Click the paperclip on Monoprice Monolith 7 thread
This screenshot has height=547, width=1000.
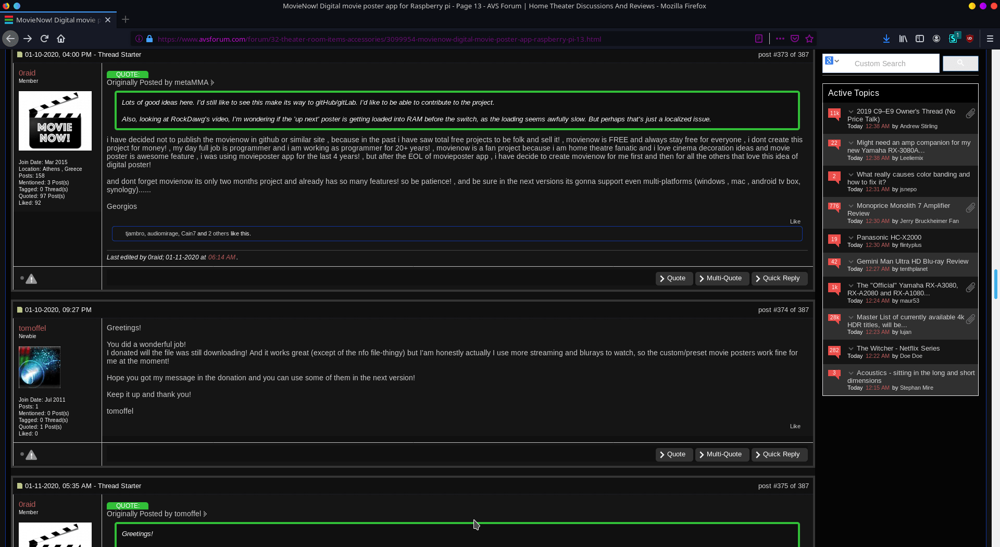970,207
